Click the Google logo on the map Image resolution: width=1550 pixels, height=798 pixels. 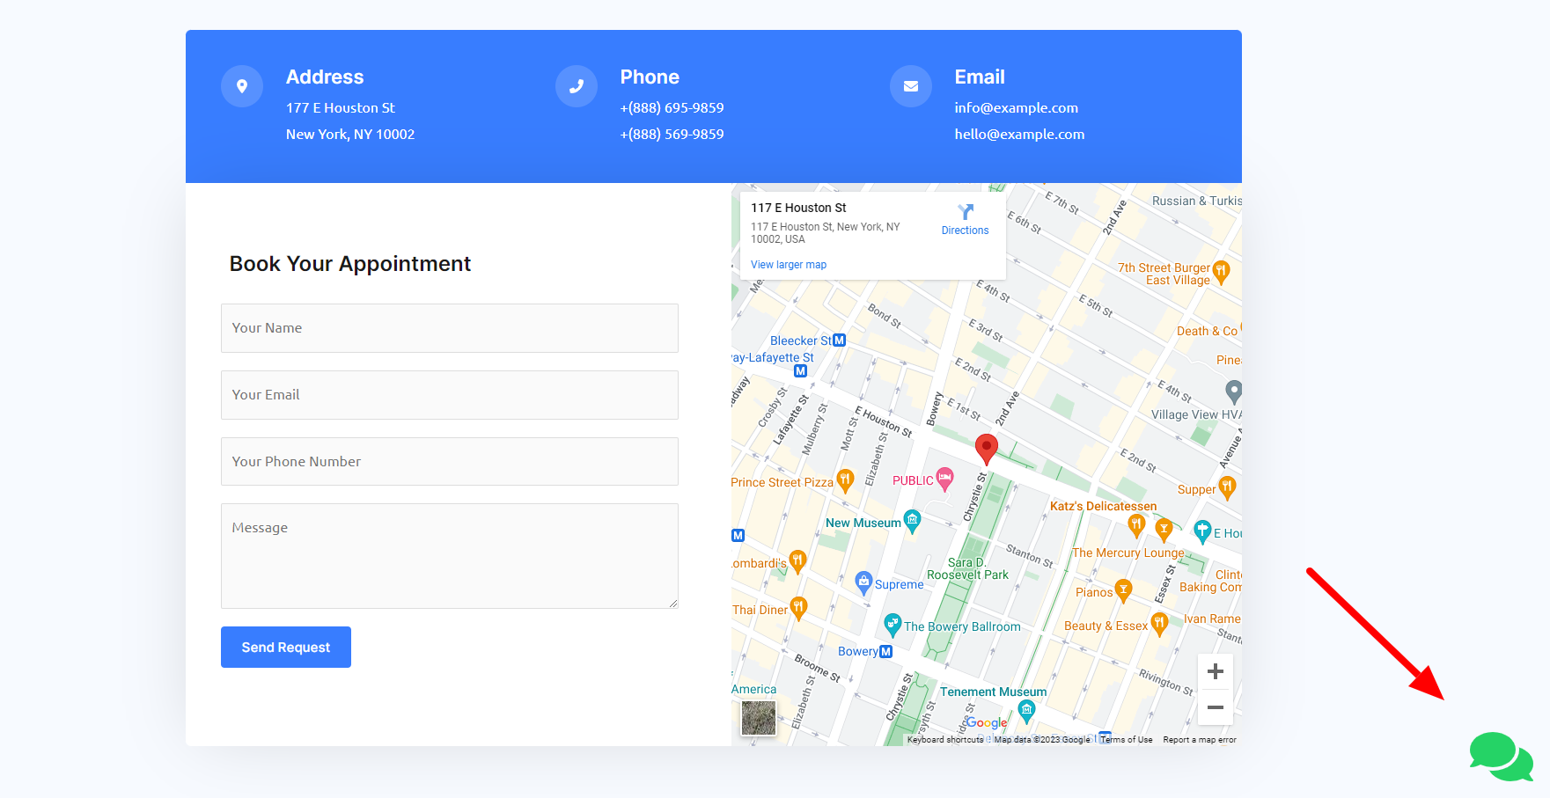[x=987, y=722]
